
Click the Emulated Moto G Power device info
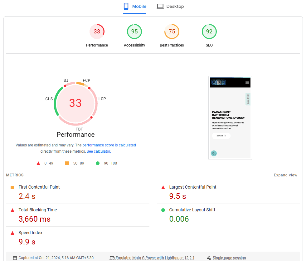[x=155, y=258]
